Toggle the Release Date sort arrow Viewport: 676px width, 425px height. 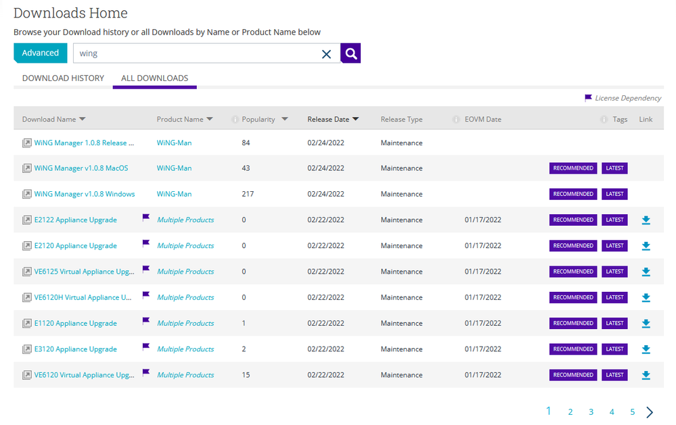click(x=356, y=119)
